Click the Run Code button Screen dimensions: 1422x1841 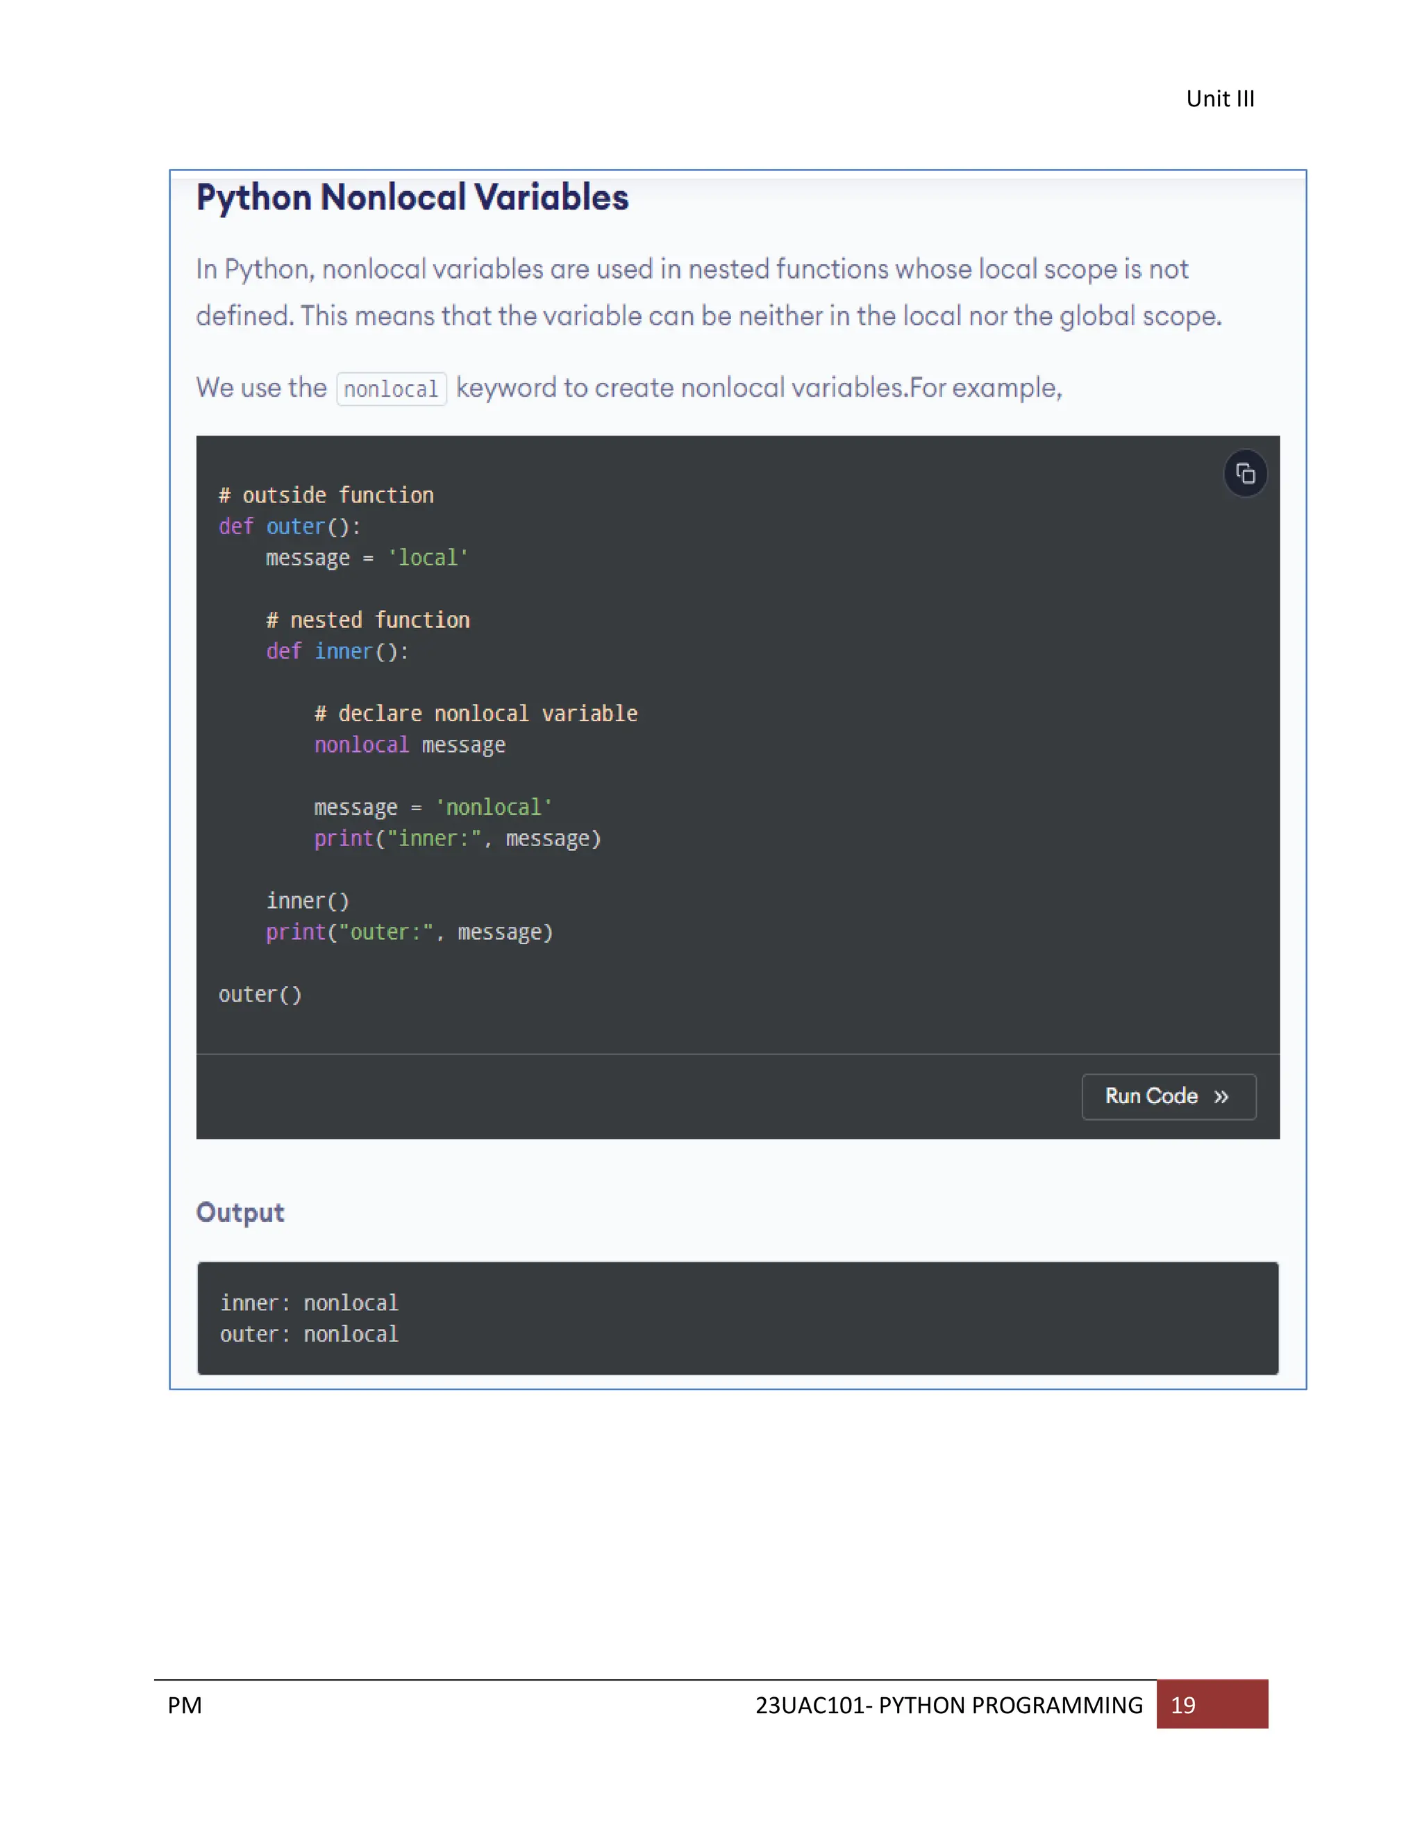[1169, 1096]
